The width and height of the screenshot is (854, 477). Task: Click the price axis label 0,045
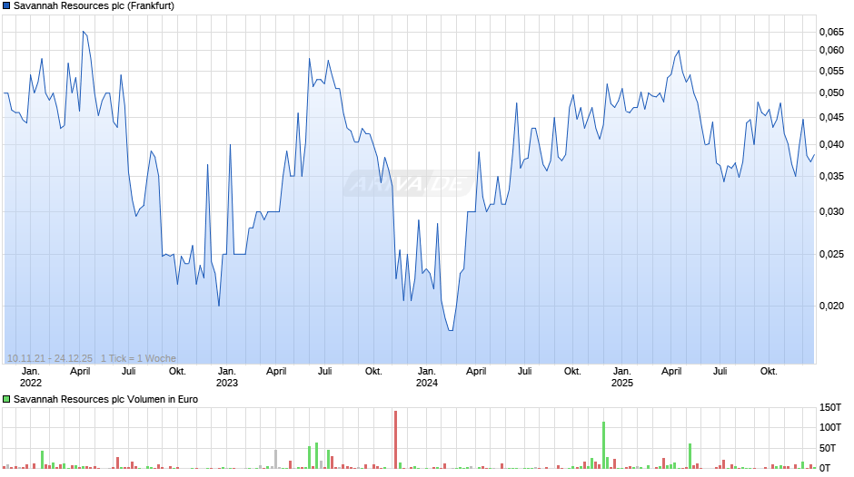(x=831, y=118)
